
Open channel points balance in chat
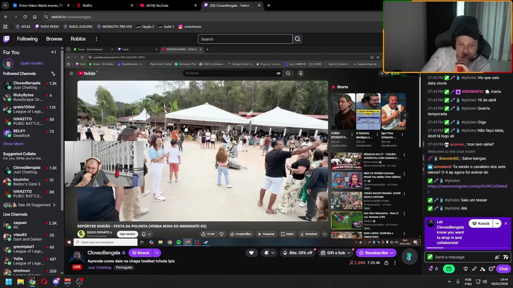click(433, 269)
